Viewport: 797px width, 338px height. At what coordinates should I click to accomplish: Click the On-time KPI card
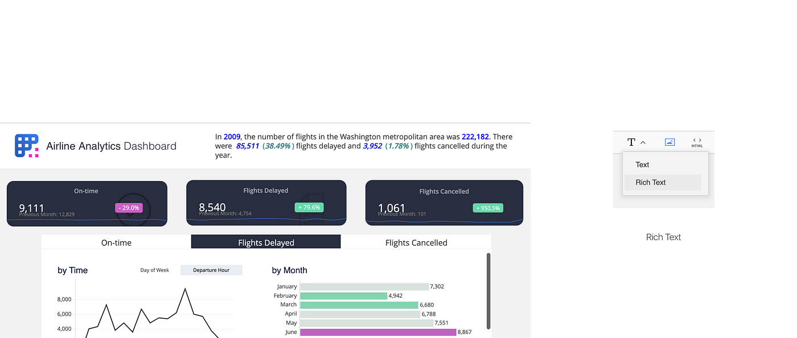[x=87, y=203]
